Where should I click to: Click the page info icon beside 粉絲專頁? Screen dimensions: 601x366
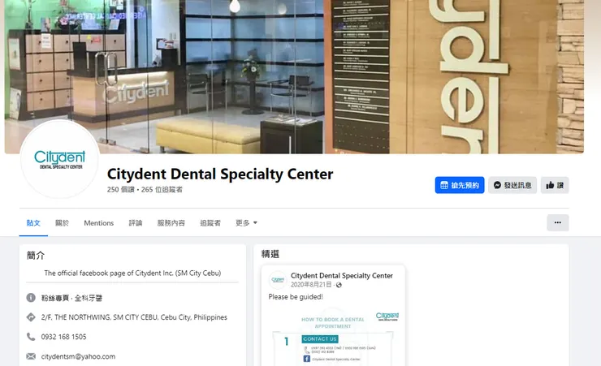coord(31,298)
